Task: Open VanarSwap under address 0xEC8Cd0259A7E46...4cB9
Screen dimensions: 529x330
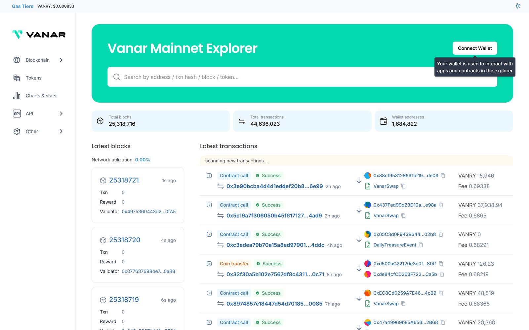Action: pos(386,304)
